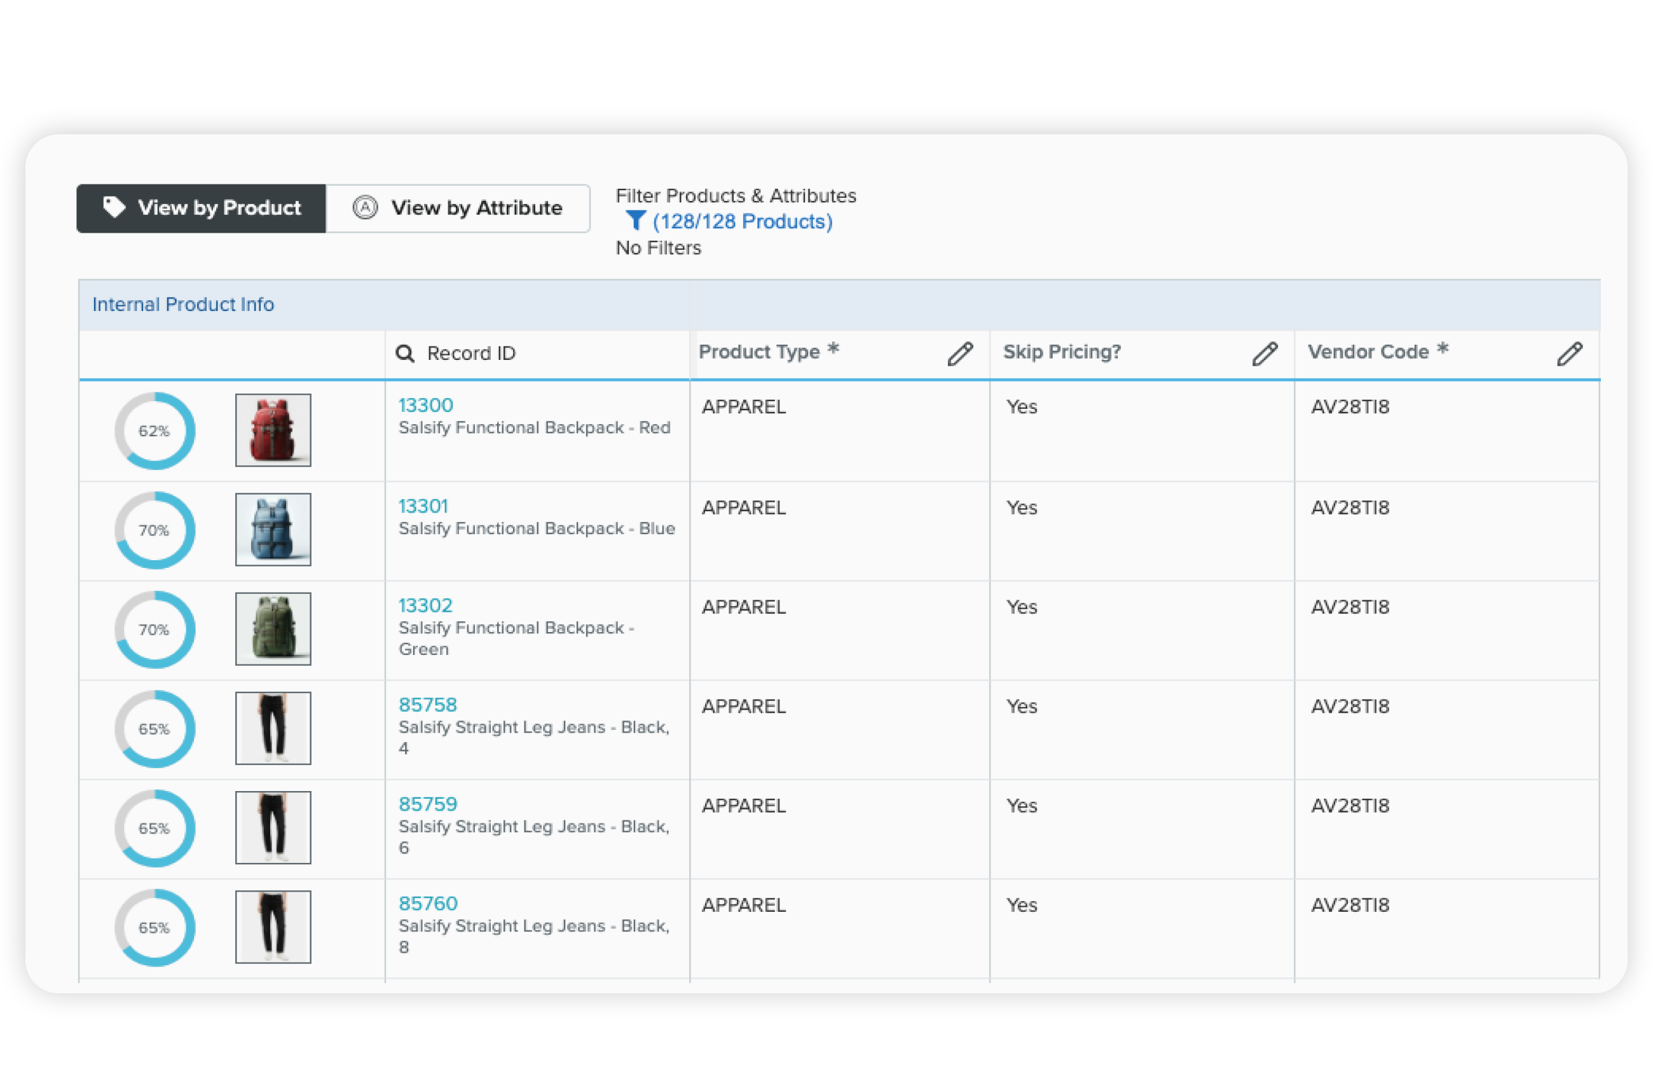Switch to View by Product tab
The image size is (1653, 1081).
pos(201,208)
